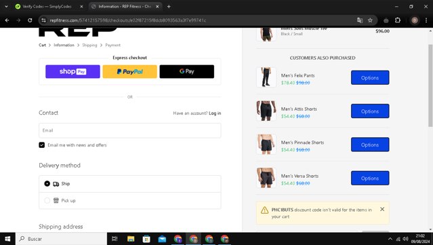Click the address bar URL

coord(128,20)
